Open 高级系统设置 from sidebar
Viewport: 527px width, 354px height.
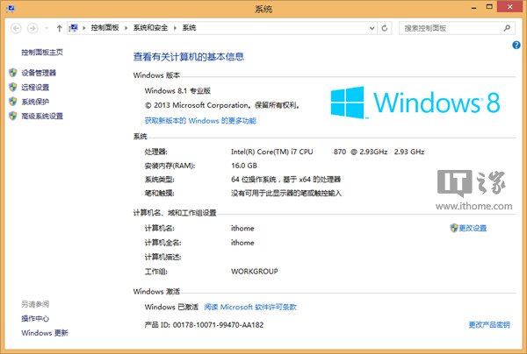pyautogui.click(x=42, y=116)
